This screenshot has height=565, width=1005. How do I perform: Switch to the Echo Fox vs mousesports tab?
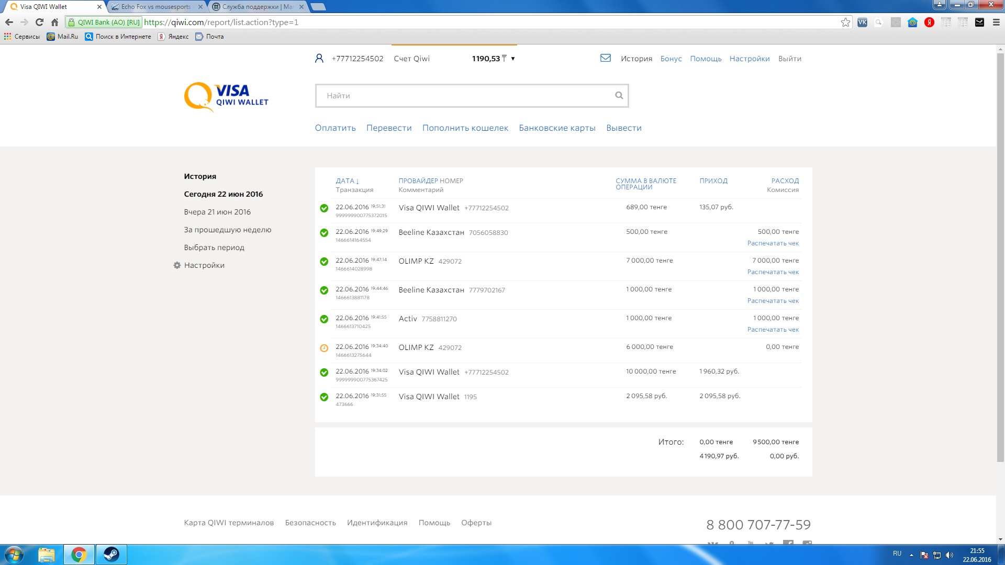[155, 7]
